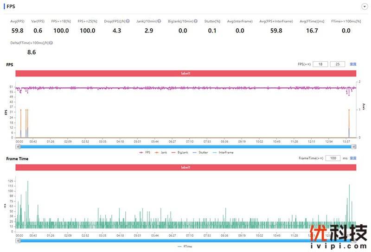The image size is (371, 252).
Task: Click the blue range bar under the FPS chart
Action: click(186, 147)
